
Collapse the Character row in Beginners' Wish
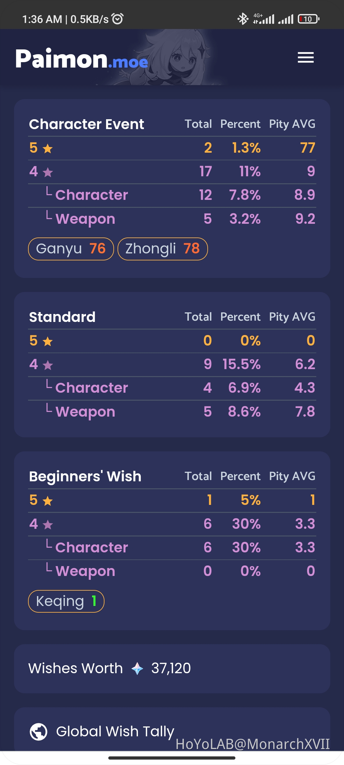click(x=91, y=547)
